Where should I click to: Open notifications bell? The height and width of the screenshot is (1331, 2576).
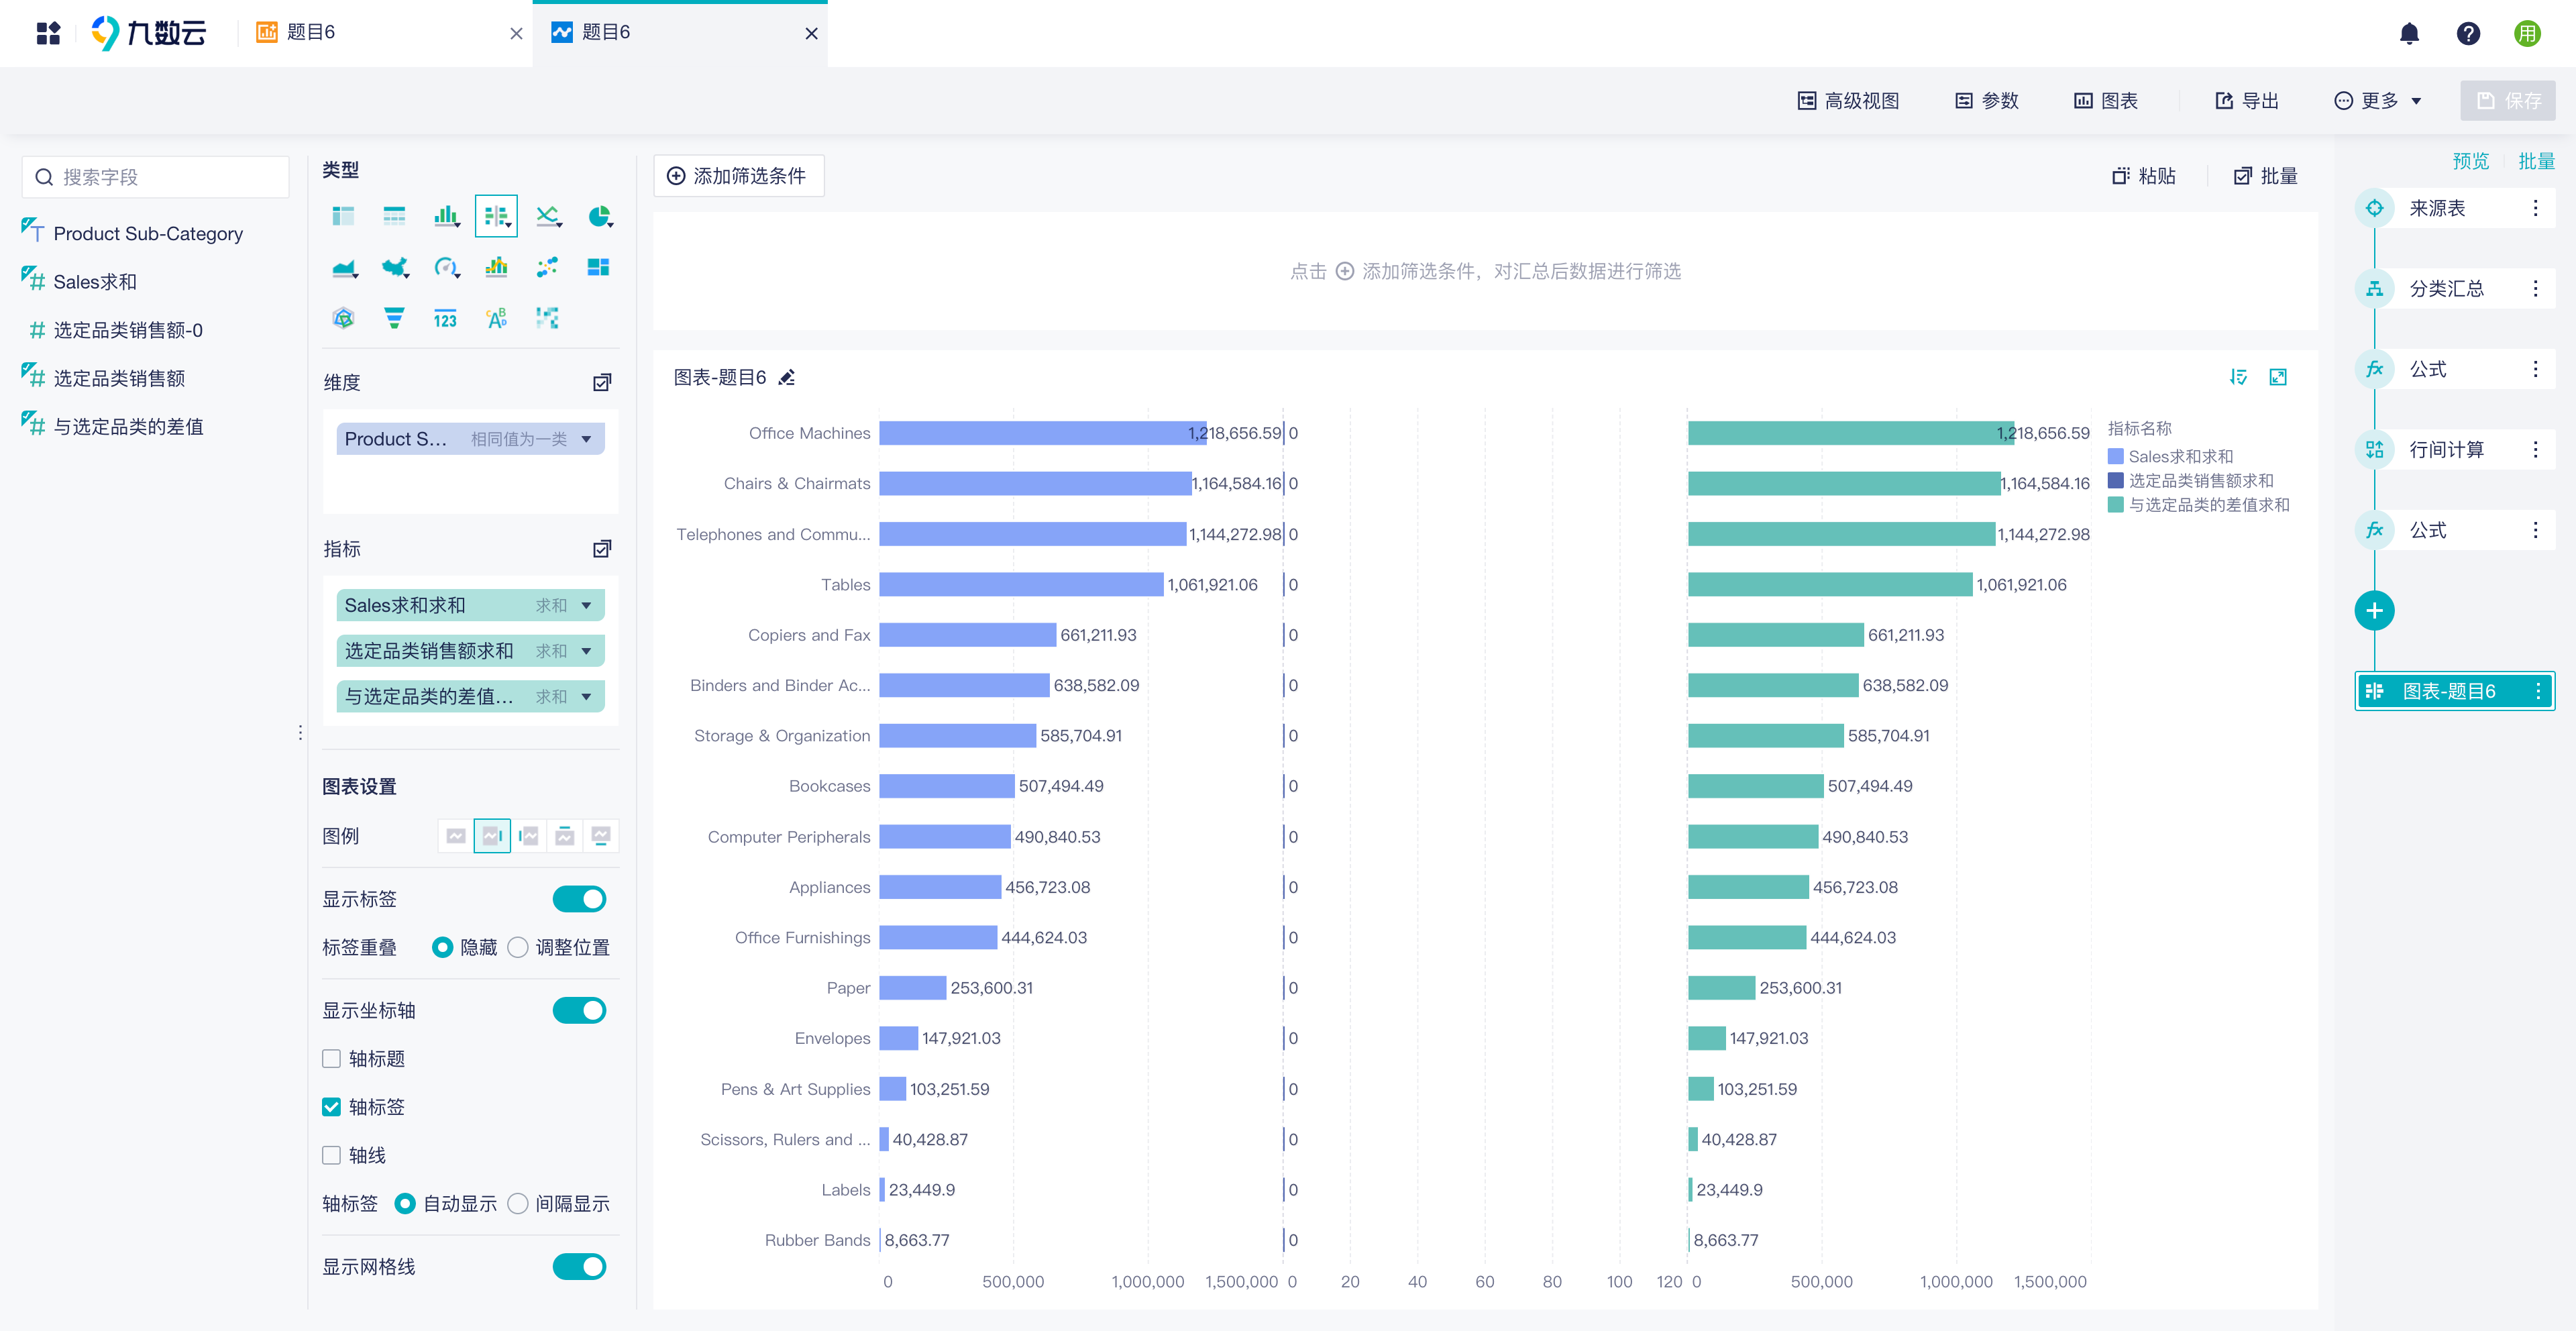pyautogui.click(x=2409, y=33)
